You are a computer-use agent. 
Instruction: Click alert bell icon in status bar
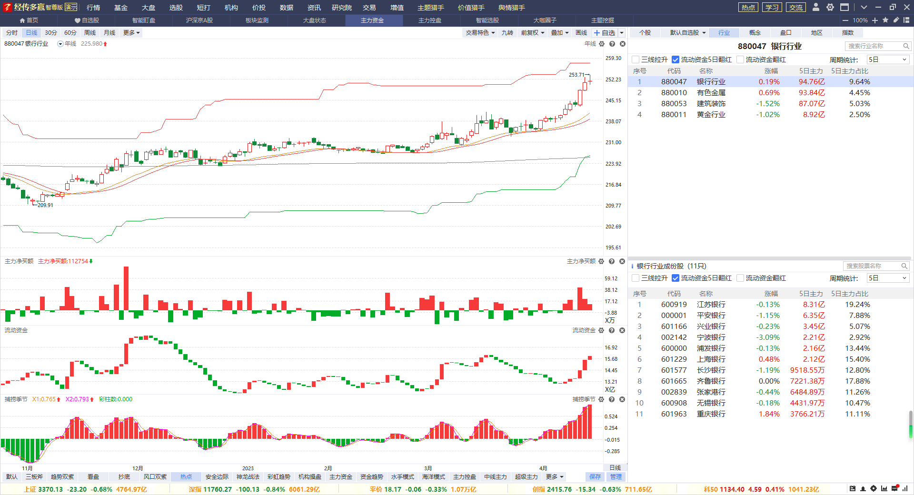(x=863, y=489)
